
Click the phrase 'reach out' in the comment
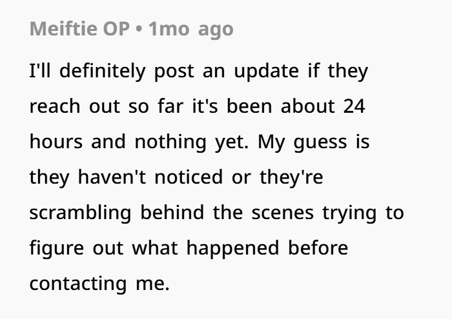[75, 106]
